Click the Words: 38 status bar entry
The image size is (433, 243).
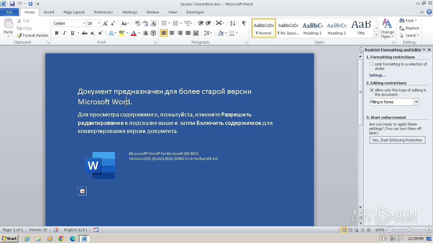(x=38, y=230)
